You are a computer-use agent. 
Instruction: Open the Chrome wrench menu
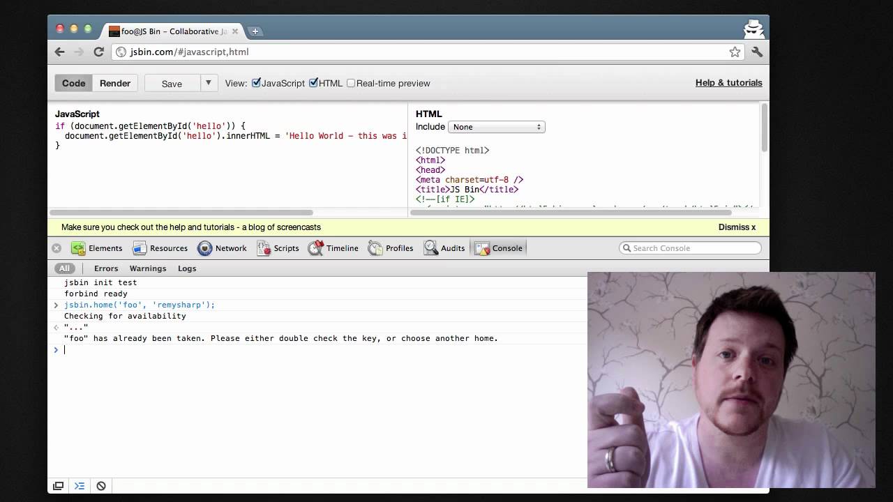[x=757, y=52]
